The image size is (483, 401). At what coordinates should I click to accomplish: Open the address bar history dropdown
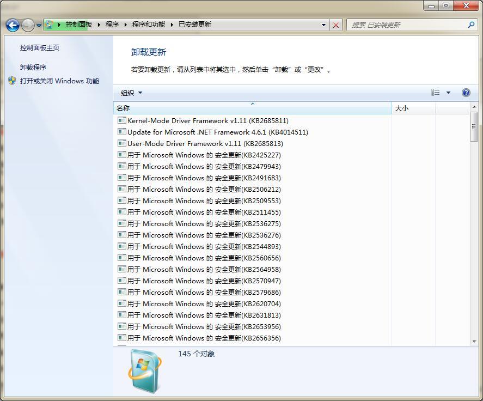point(323,25)
